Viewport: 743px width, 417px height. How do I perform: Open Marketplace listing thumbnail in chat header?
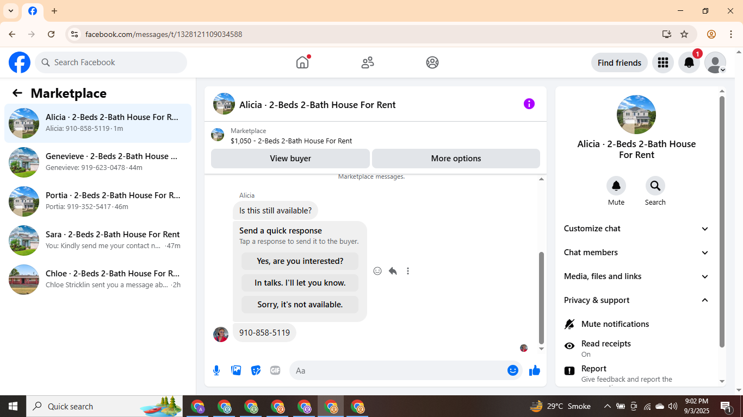224,104
